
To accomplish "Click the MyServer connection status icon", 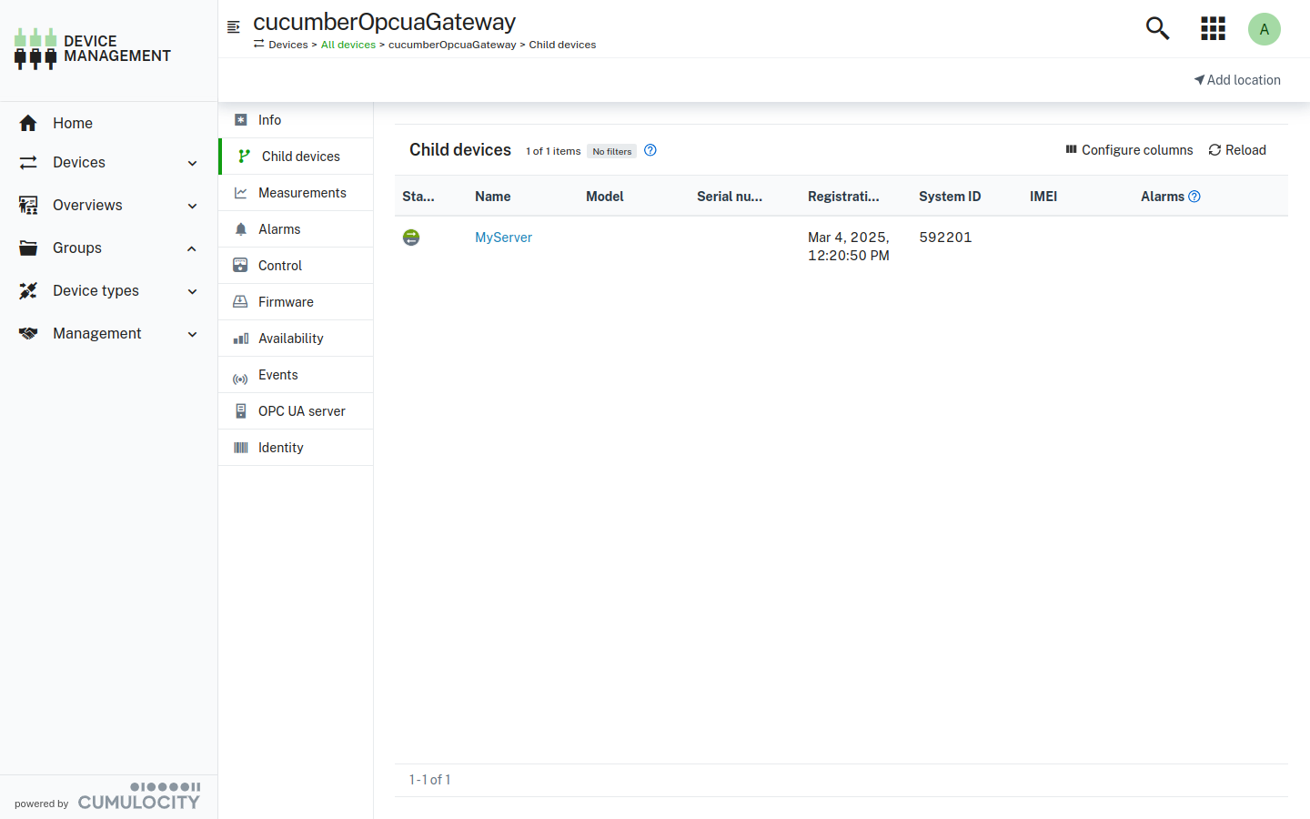I will [411, 238].
